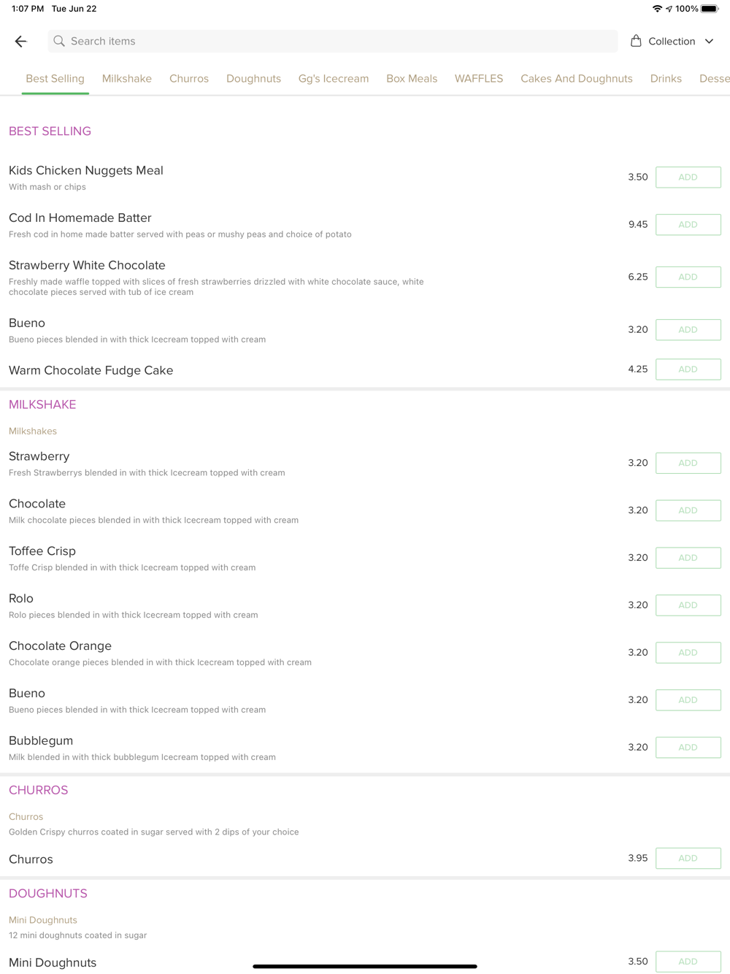Add Strawberry White Chocolate waffle
This screenshot has height=974, width=730.
tap(688, 277)
